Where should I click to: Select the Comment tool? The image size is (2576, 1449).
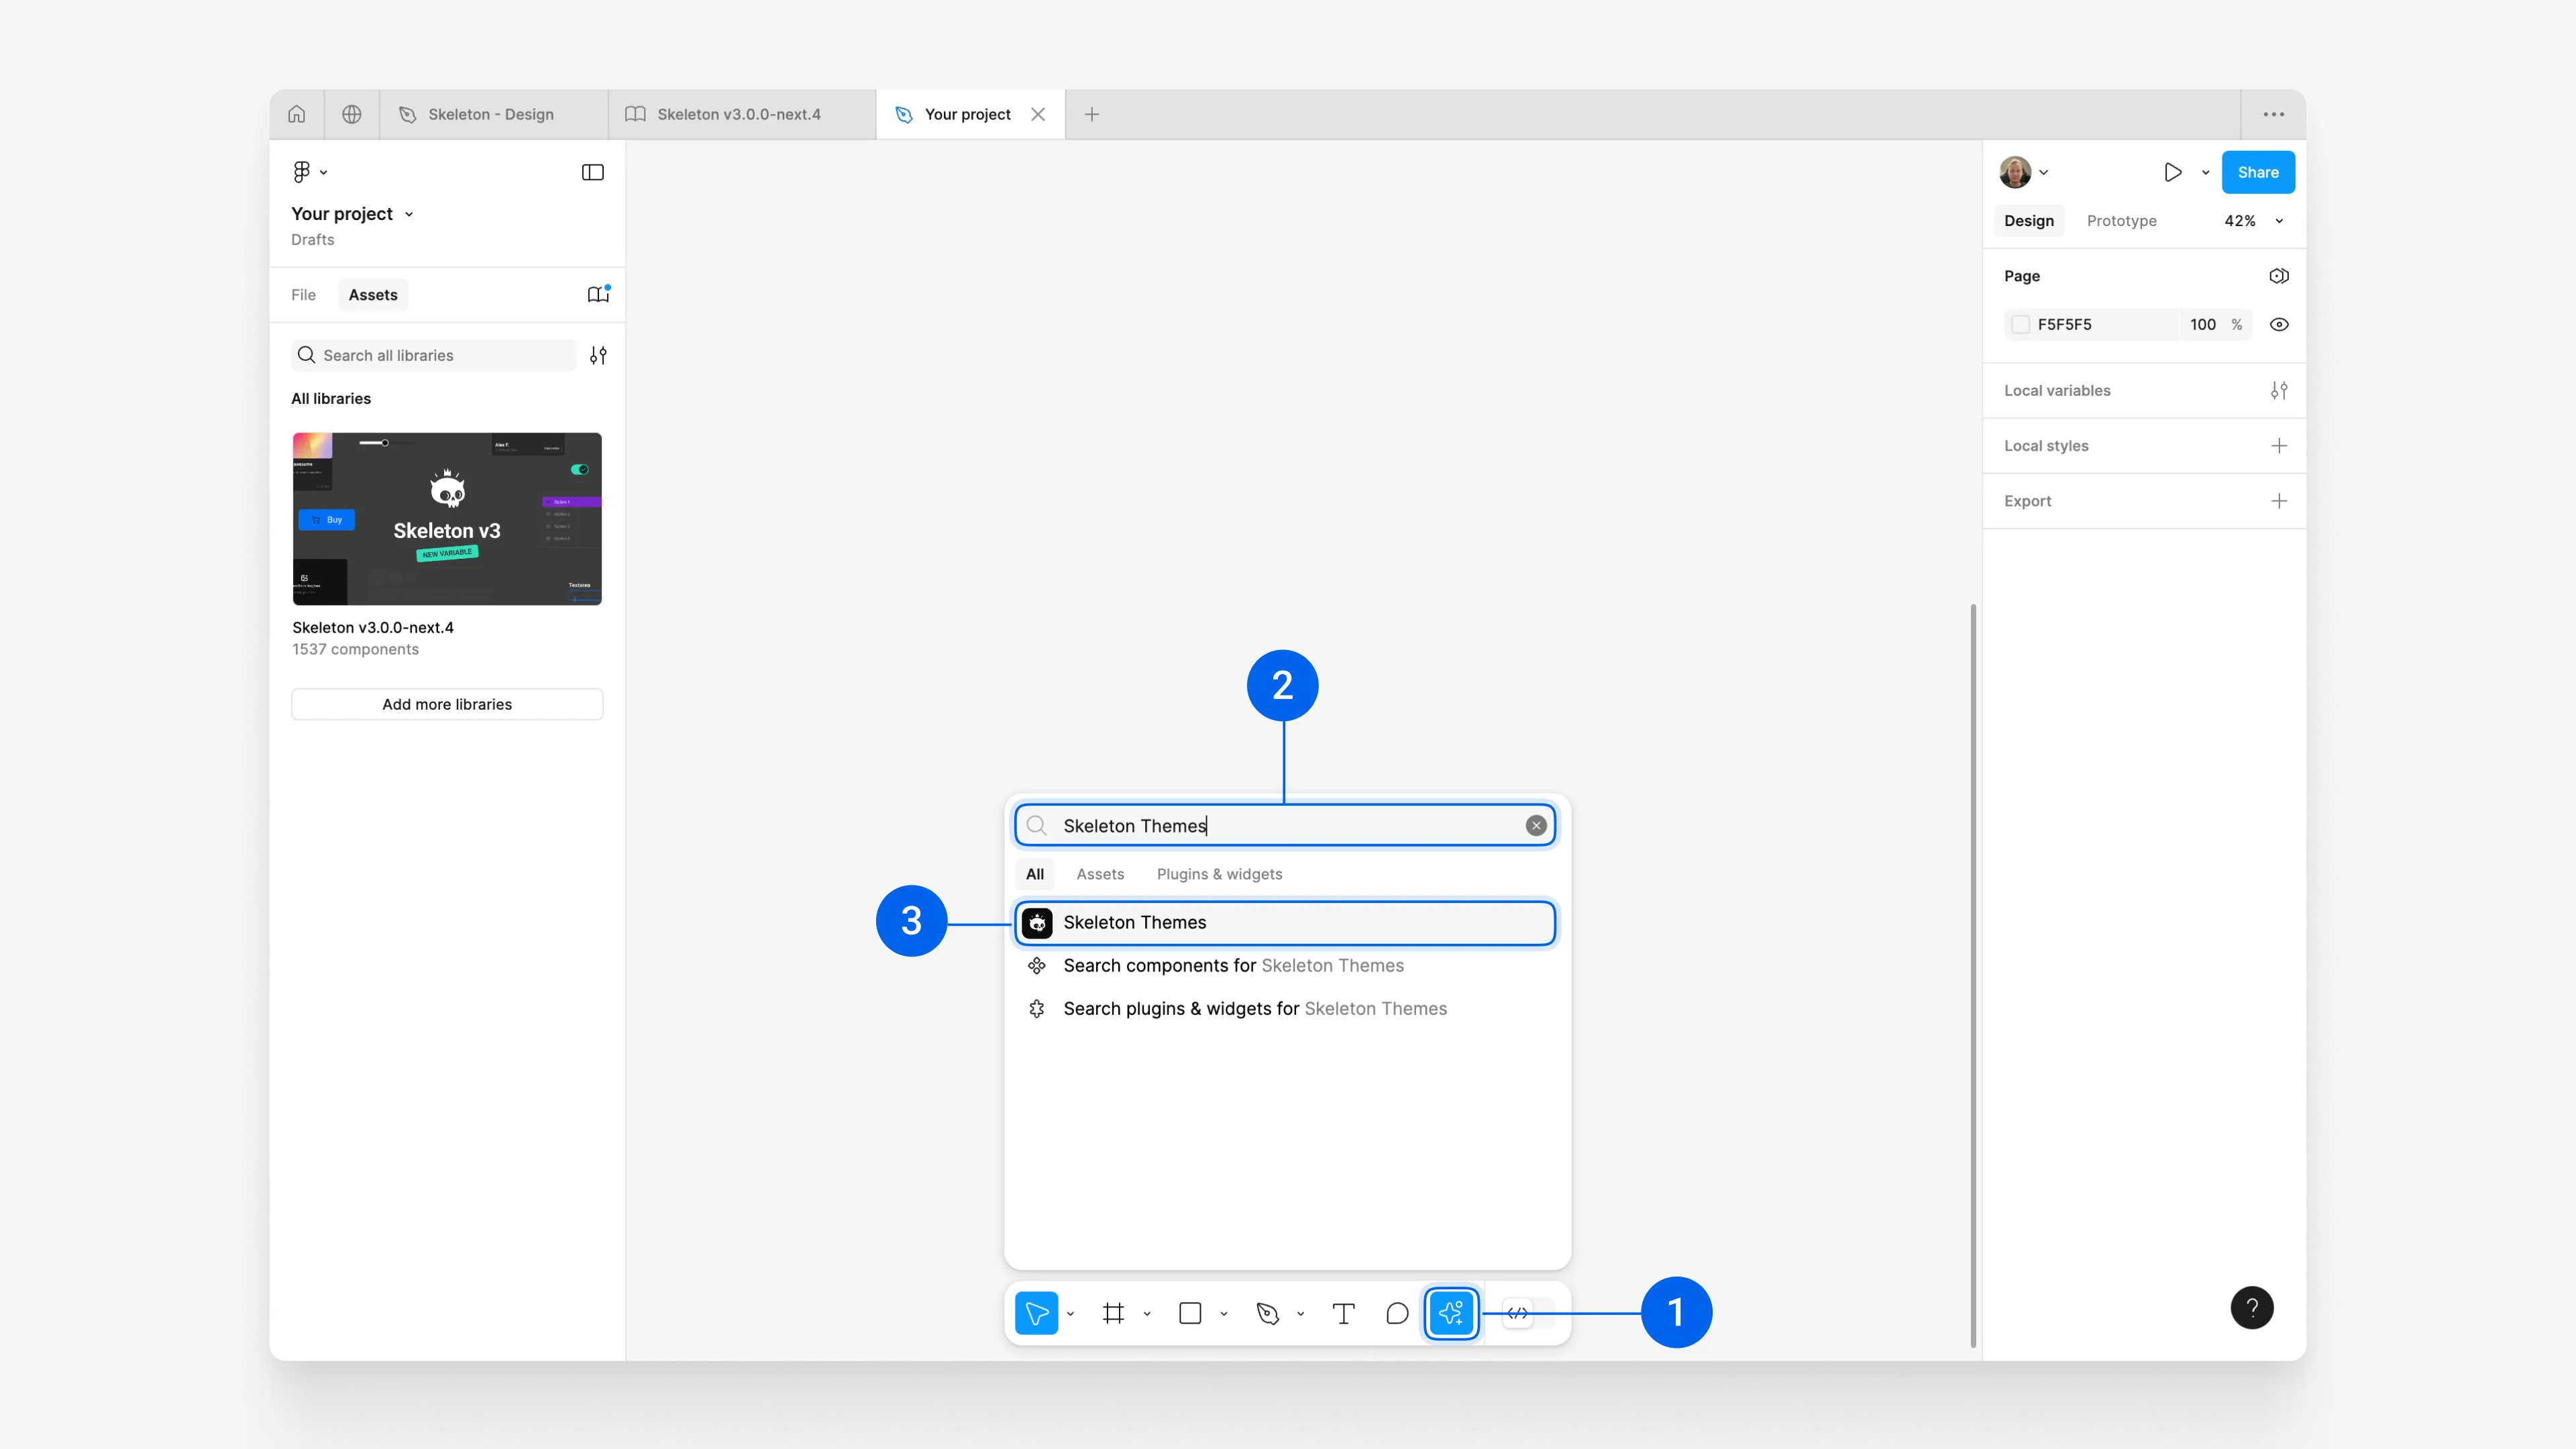click(1398, 1313)
